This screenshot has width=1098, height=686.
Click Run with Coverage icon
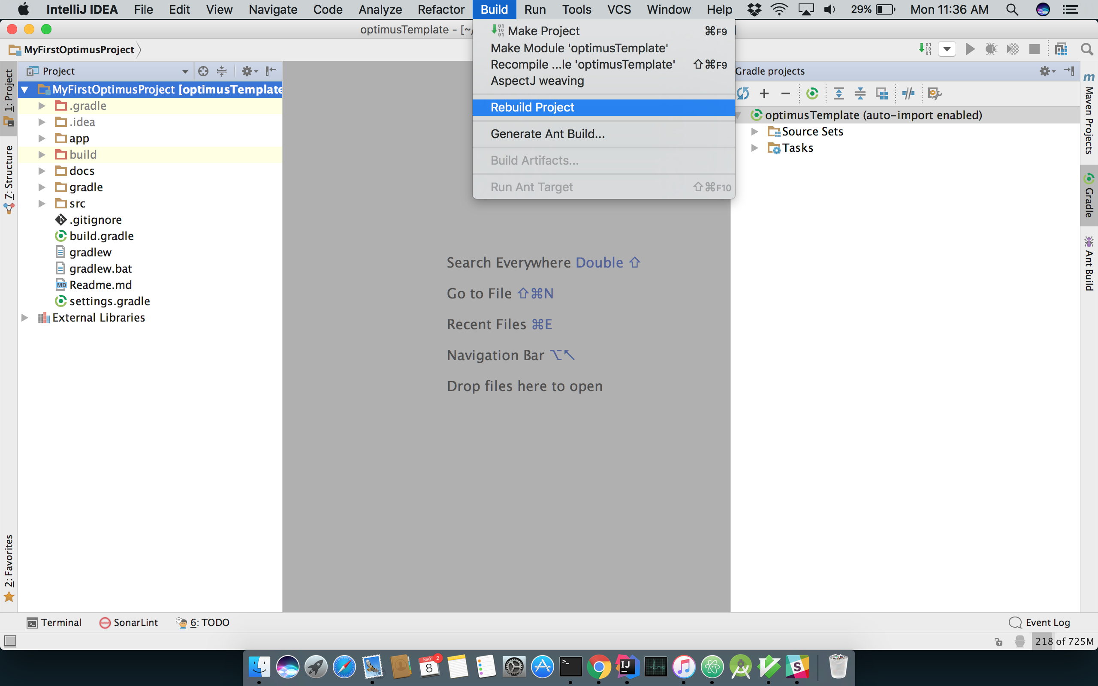[1013, 49]
